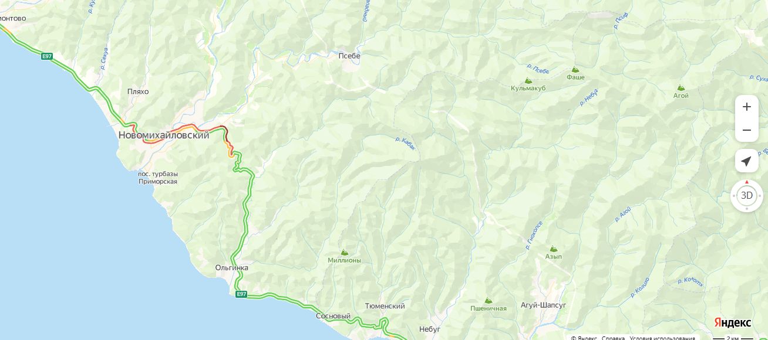
Task: Click the Новомихайловский town label
Action: [164, 135]
